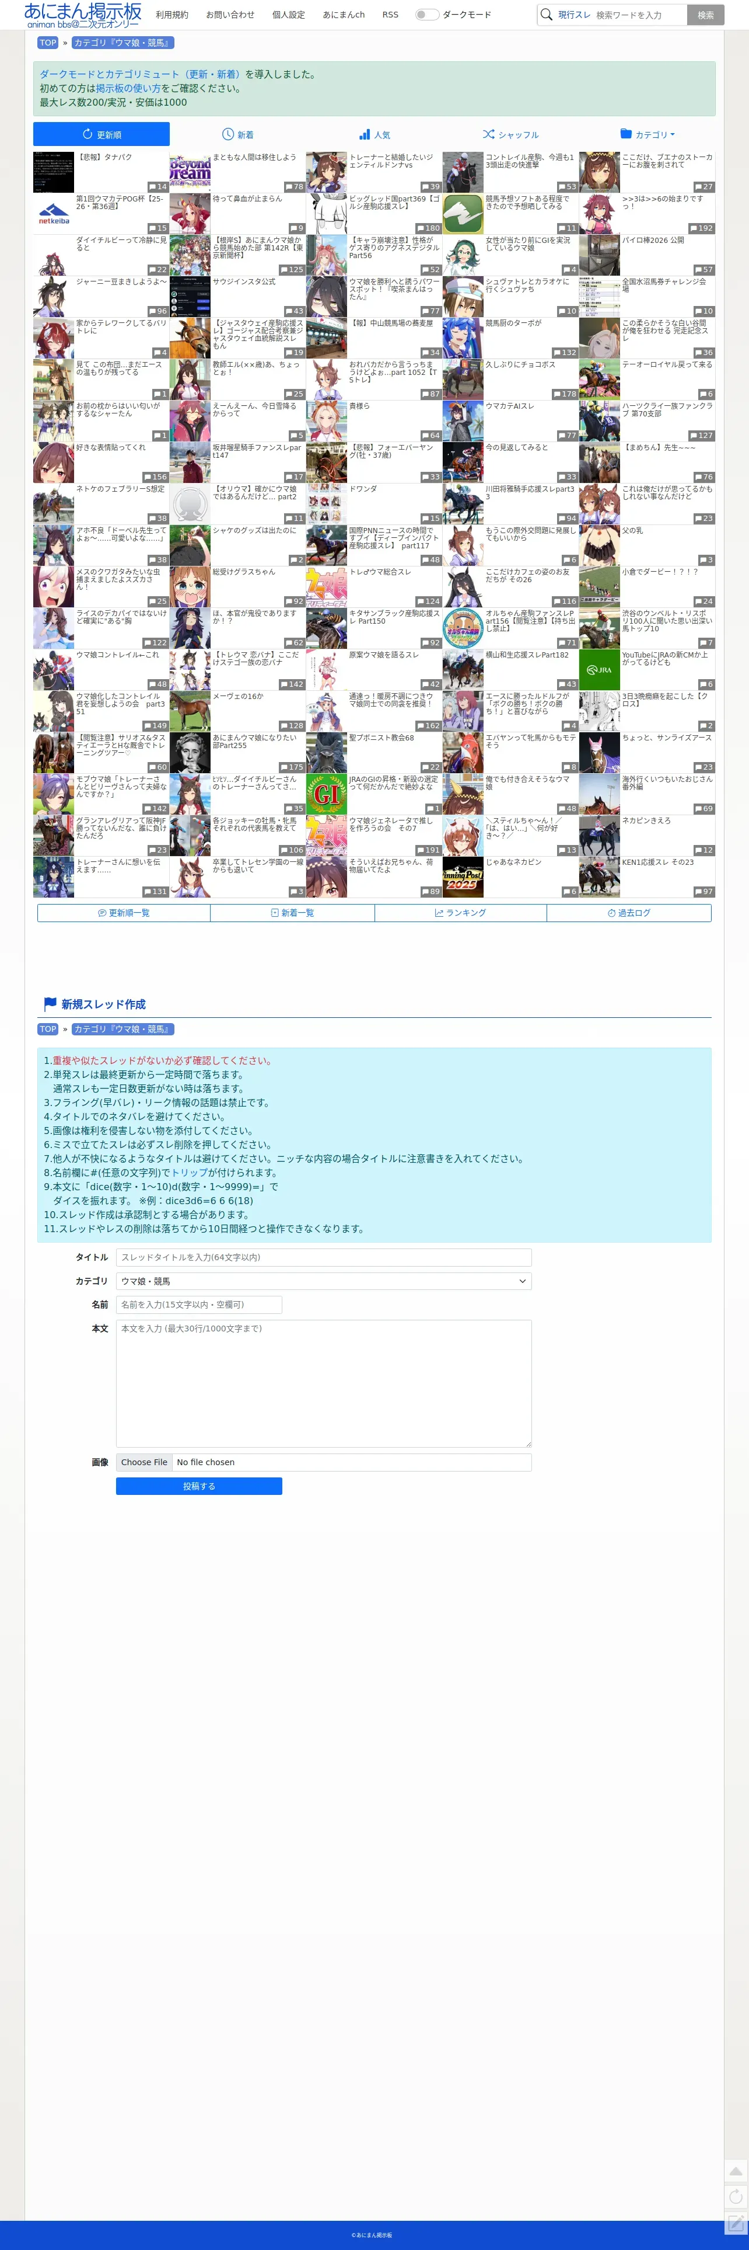
Task: Open あにまんch in top menu
Action: 344,15
